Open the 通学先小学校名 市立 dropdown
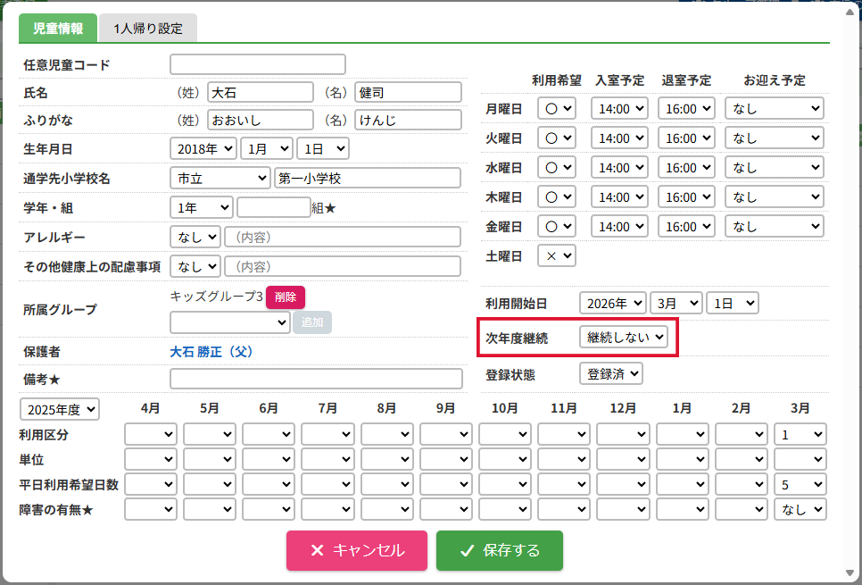This screenshot has height=585, width=862. click(220, 179)
